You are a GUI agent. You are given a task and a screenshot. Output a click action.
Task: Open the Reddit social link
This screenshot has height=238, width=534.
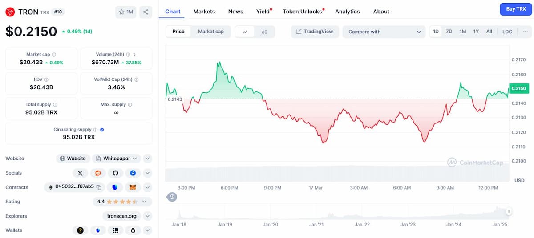coord(98,173)
